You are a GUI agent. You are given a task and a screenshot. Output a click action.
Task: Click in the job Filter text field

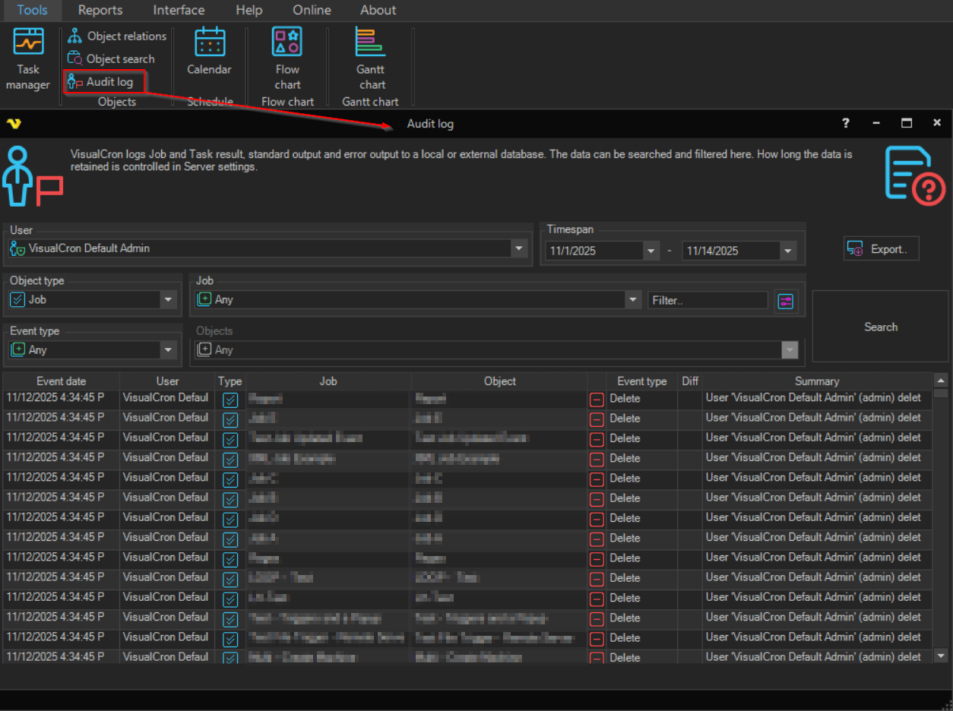click(x=708, y=301)
